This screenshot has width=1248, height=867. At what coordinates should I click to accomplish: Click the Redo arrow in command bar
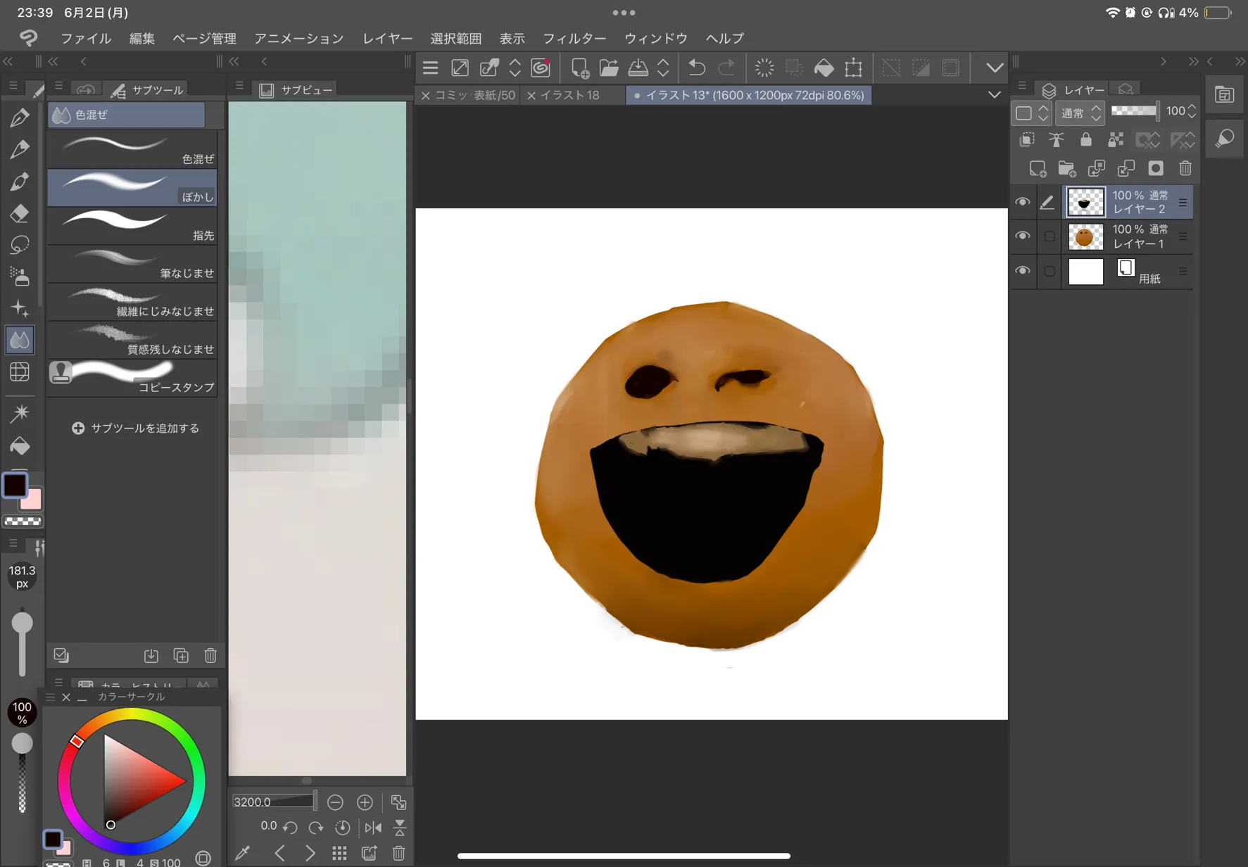[x=726, y=68]
